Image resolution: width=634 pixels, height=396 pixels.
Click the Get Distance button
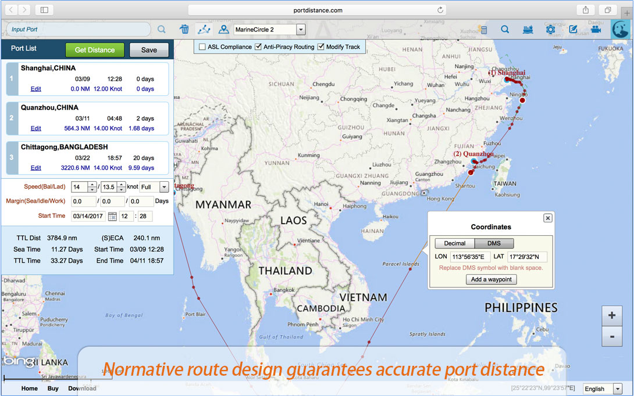click(x=95, y=50)
